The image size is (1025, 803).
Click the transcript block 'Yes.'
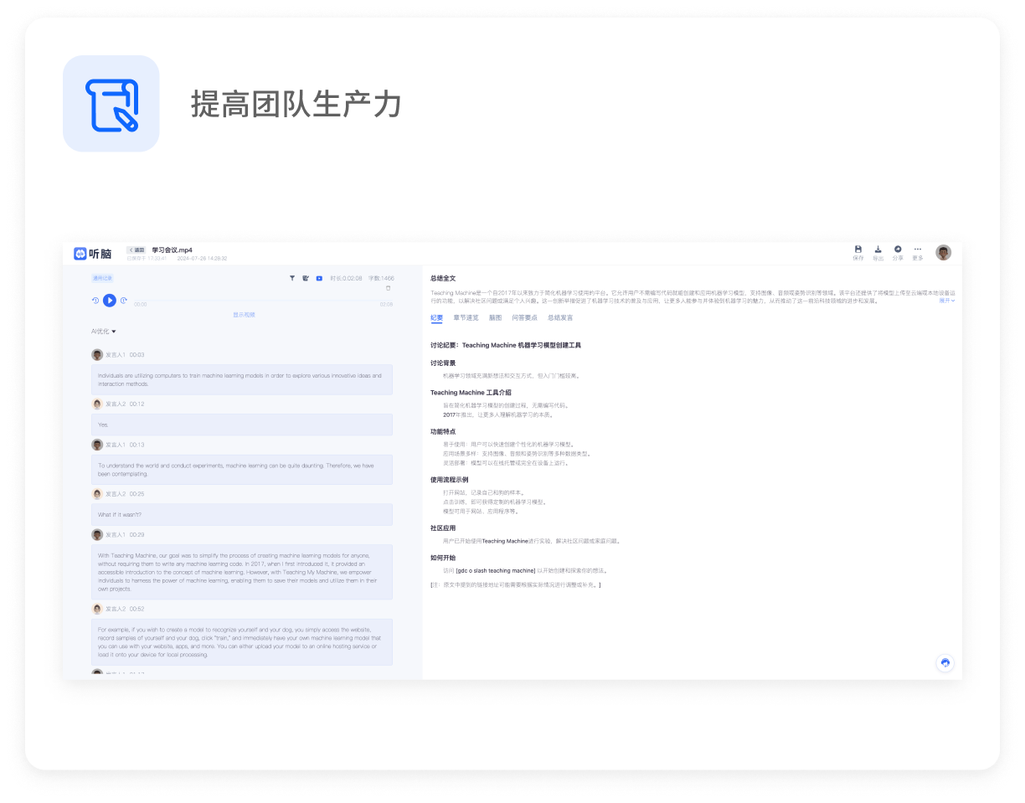point(242,425)
